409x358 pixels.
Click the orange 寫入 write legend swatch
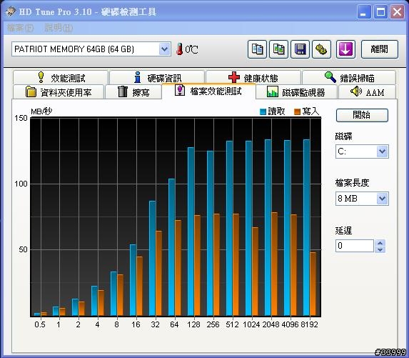(x=297, y=112)
